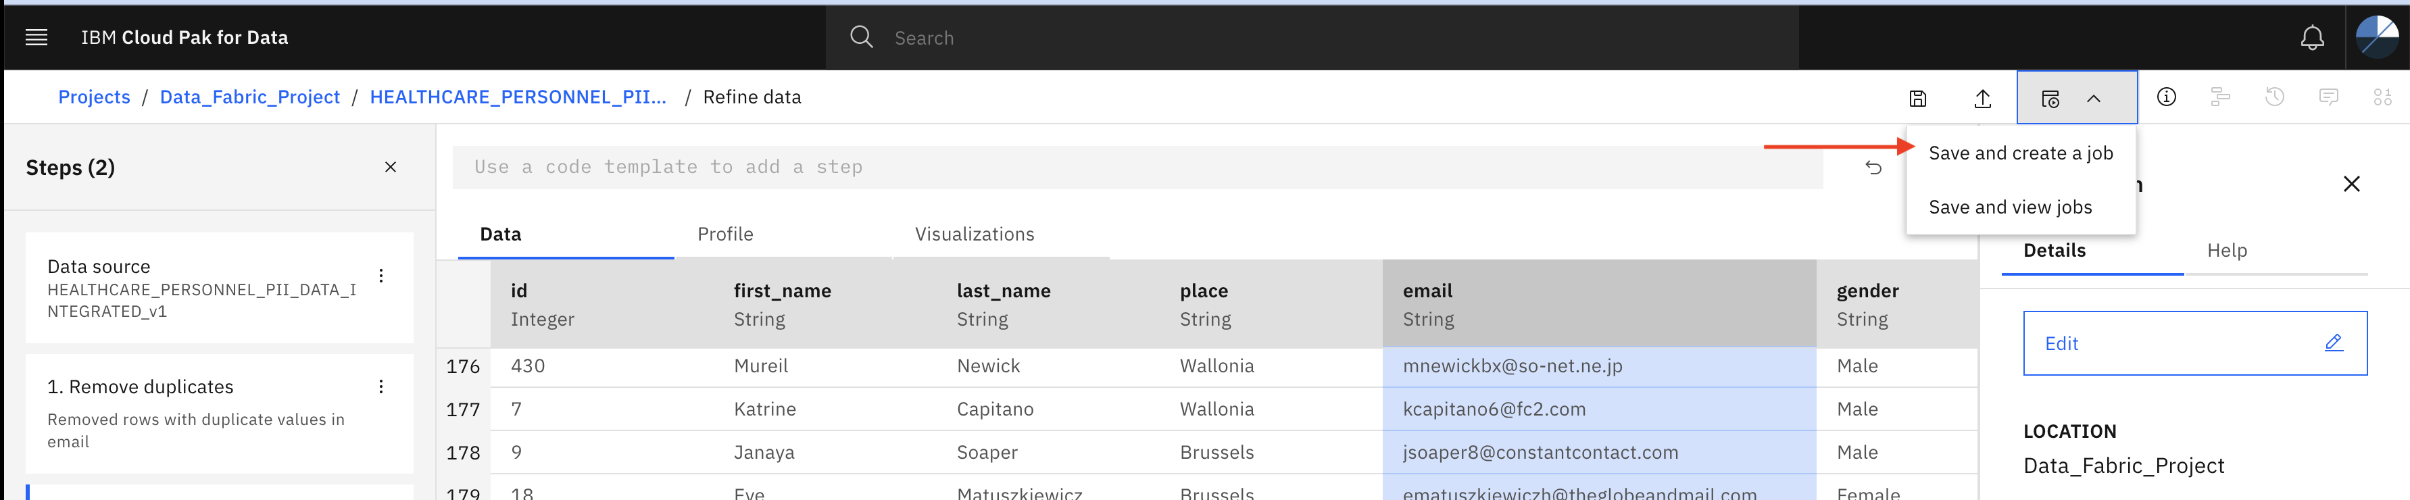Click the save icon in toolbar
Screen dimensions: 2410x500
1917,98
